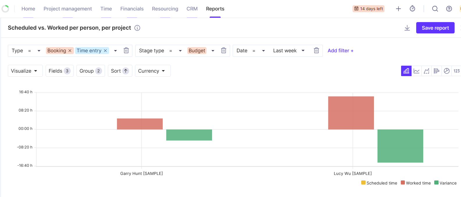This screenshot has height=197, width=461.
Task: Click the plus quick-add icon
Action: [398, 9]
